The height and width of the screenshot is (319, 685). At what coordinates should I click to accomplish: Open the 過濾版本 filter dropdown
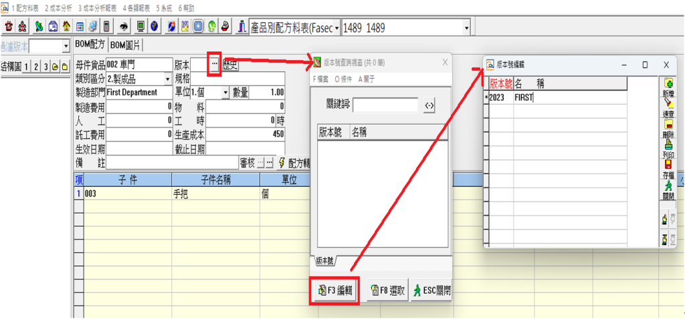tap(66, 46)
